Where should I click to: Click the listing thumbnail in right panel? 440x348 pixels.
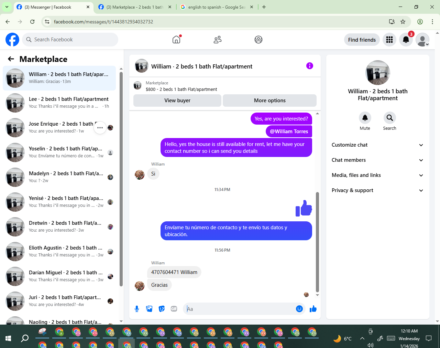click(x=378, y=73)
